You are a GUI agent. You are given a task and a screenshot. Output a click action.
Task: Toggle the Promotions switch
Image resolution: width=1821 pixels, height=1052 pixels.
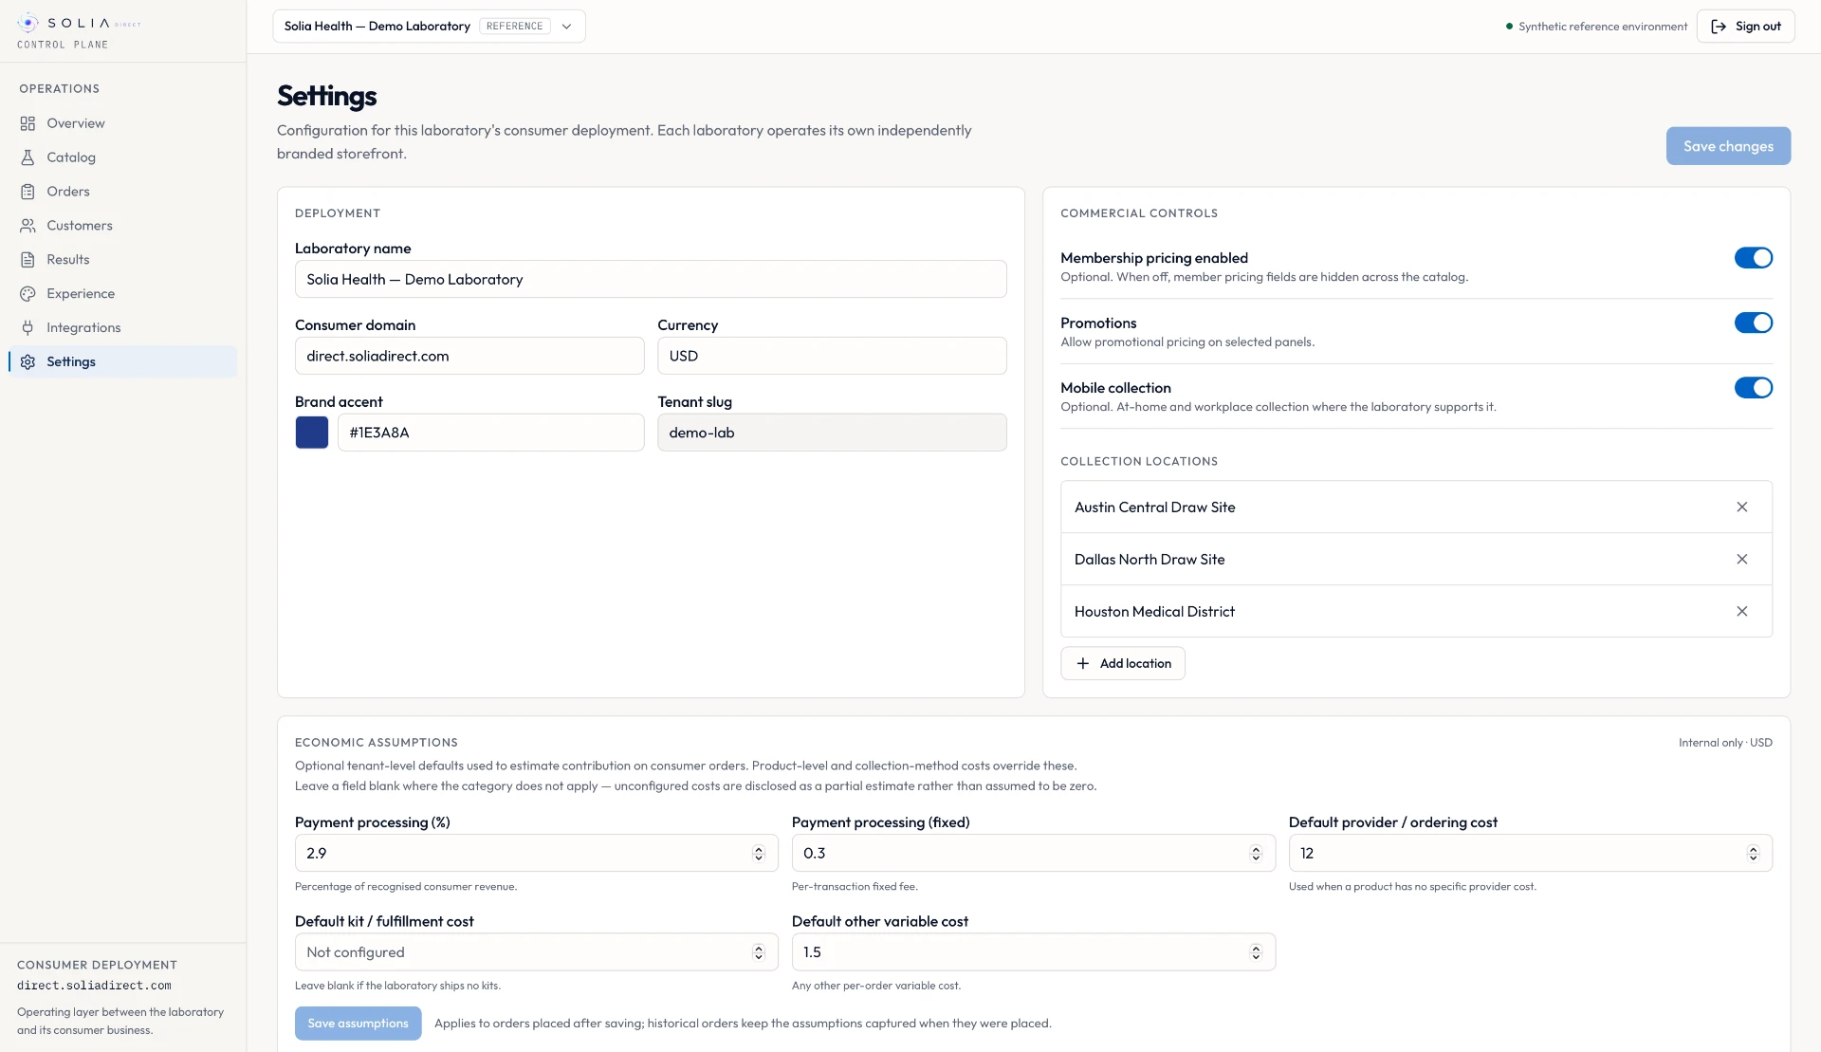pyautogui.click(x=1754, y=323)
